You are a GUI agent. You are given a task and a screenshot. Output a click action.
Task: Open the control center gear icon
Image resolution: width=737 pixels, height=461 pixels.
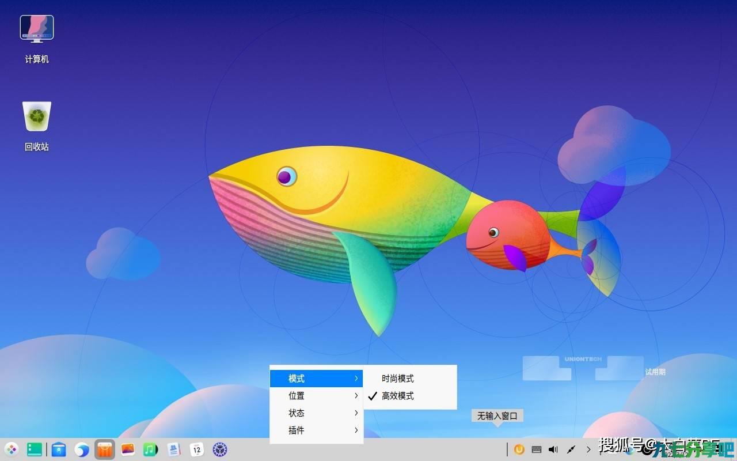[x=220, y=449]
